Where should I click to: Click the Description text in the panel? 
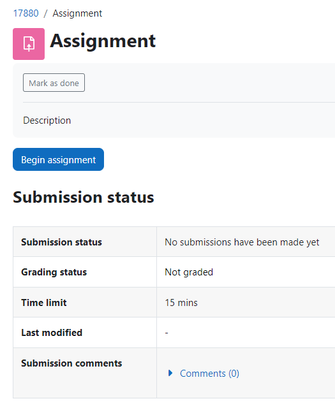point(47,120)
